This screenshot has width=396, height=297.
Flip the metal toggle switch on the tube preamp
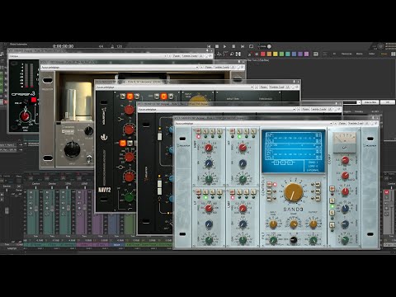click(89, 158)
